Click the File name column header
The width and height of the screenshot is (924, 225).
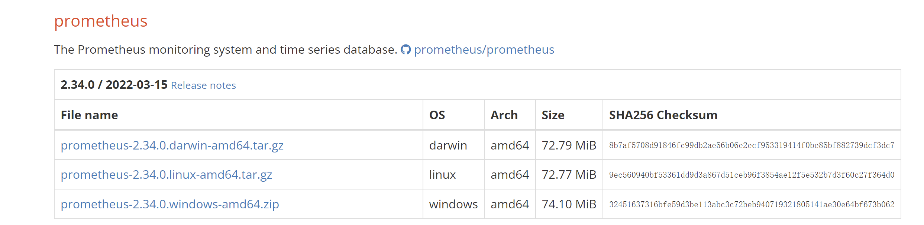(x=89, y=115)
